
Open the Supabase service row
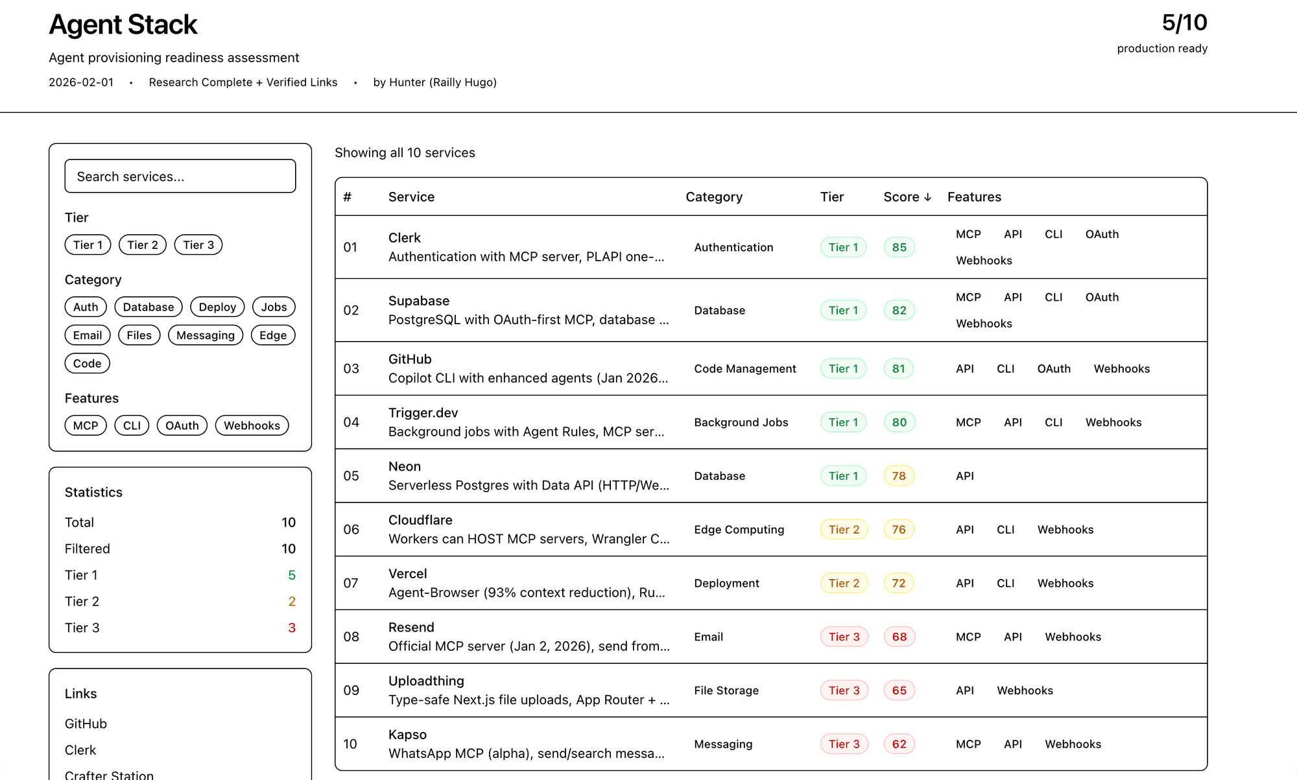coord(419,301)
